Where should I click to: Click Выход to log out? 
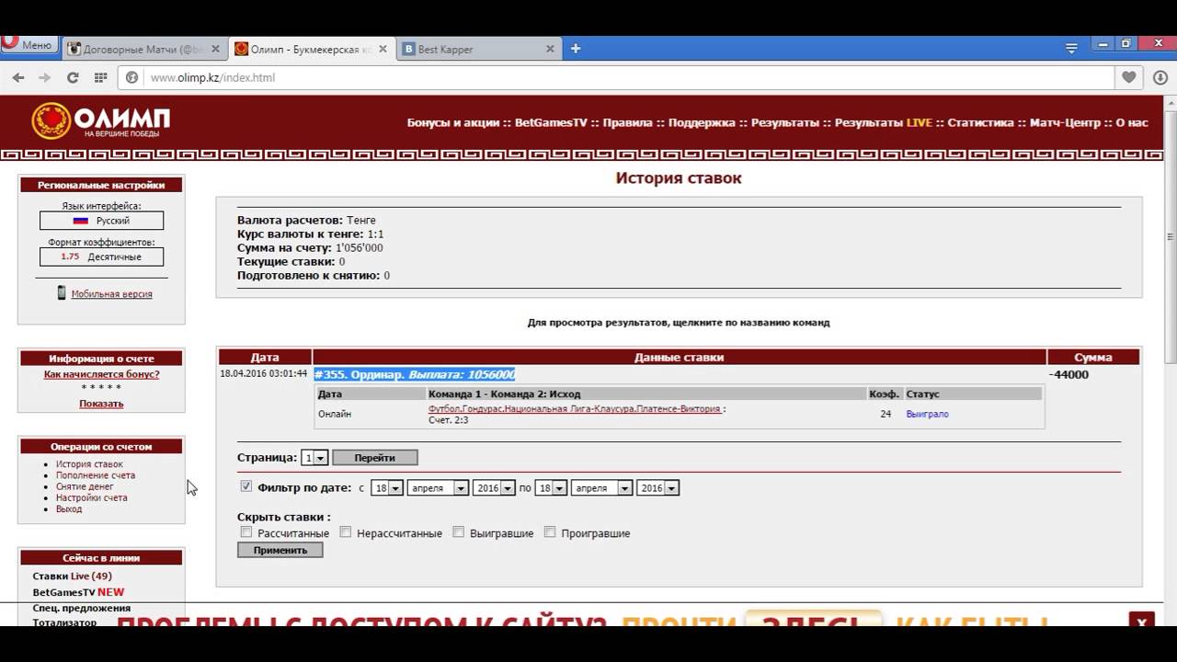click(69, 508)
